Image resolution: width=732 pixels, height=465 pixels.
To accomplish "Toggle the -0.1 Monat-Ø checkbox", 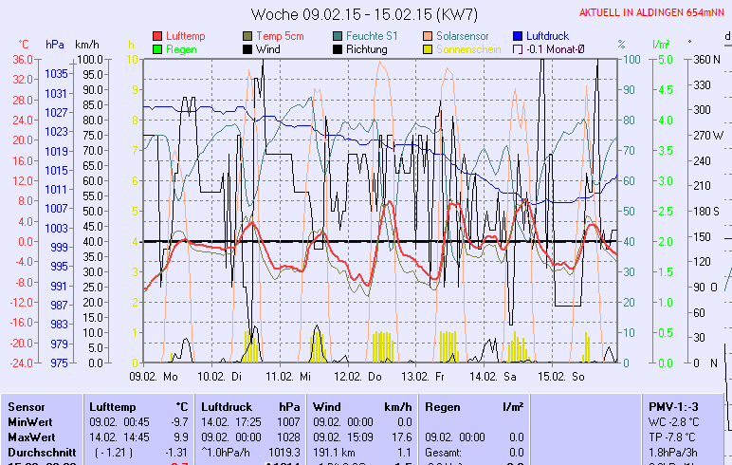I will 519,49.
